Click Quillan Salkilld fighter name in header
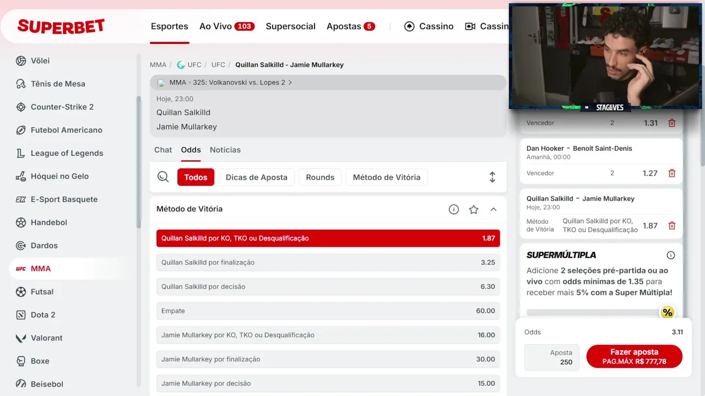 coord(183,112)
